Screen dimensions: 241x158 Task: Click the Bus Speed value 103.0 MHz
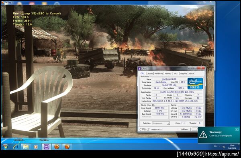160,114
